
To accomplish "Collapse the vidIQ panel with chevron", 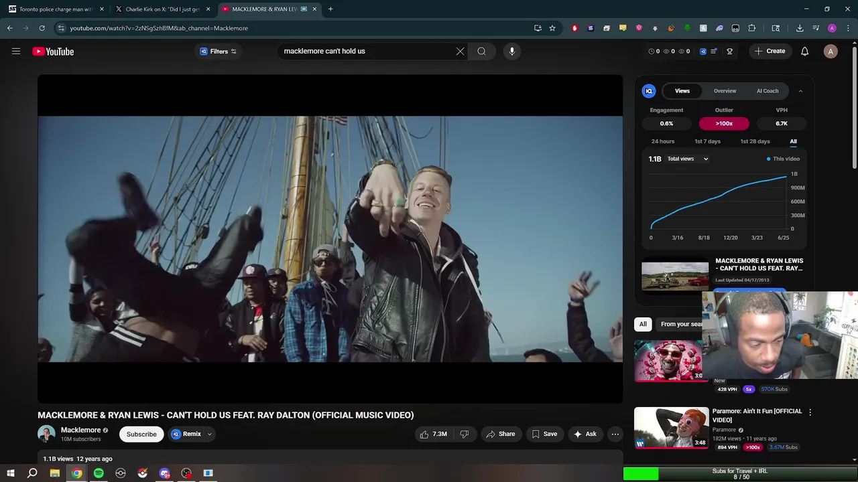I will (800, 91).
